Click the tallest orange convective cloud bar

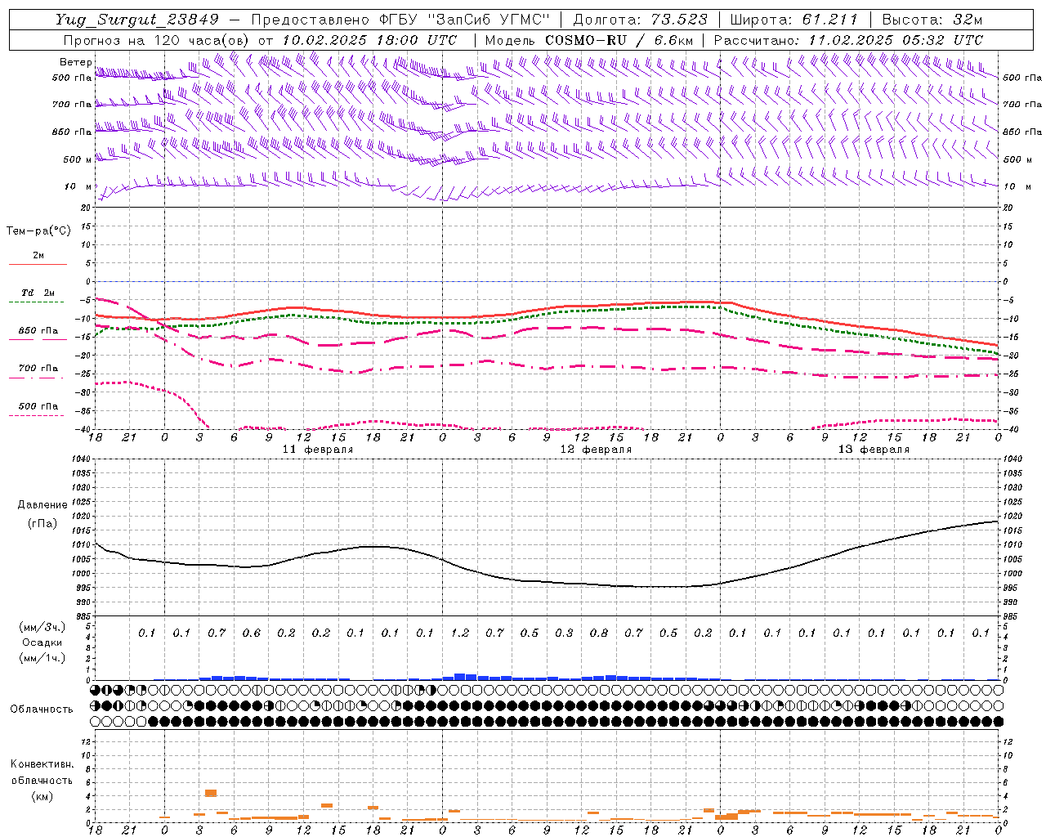211,793
